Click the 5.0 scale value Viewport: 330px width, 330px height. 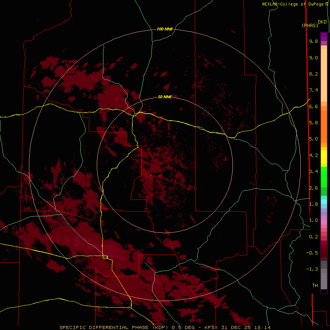[313, 139]
